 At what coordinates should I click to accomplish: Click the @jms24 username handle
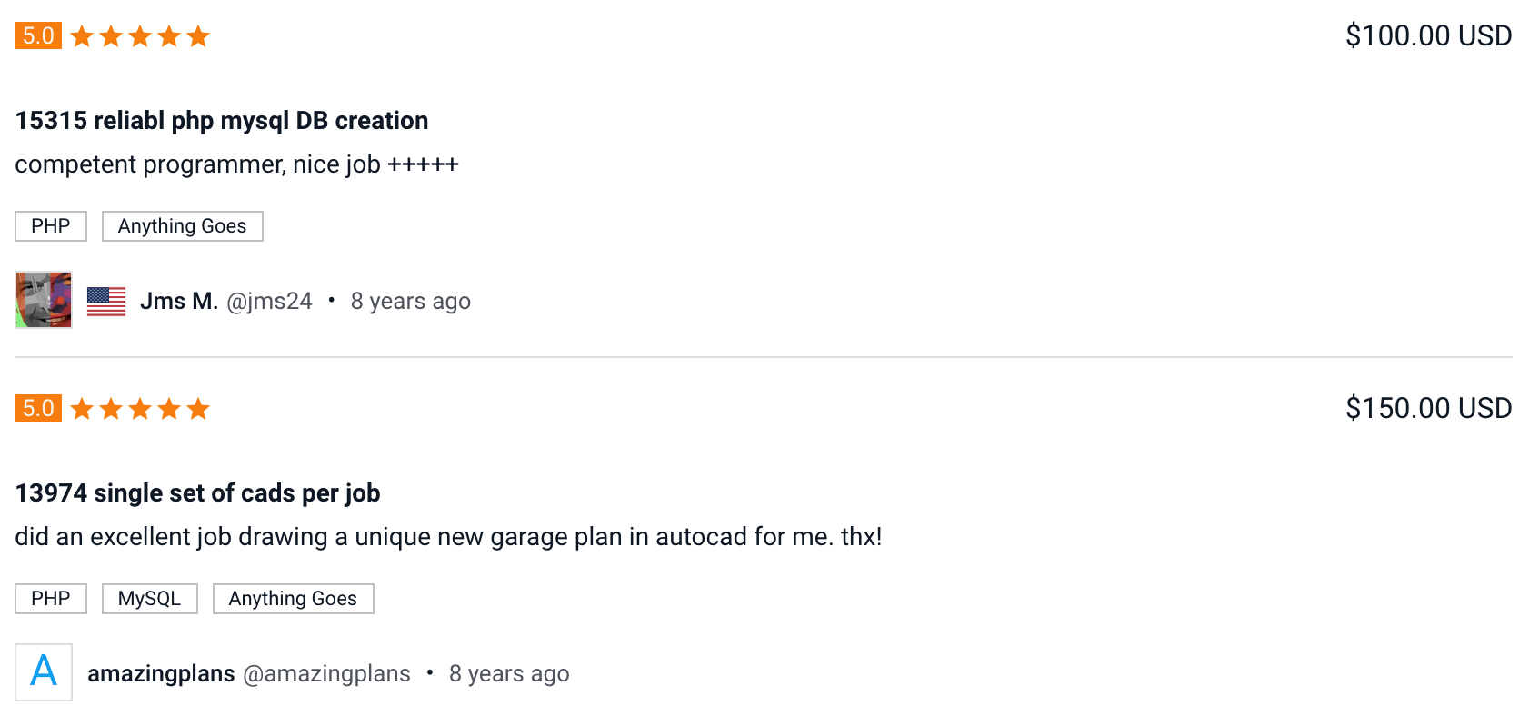(269, 301)
